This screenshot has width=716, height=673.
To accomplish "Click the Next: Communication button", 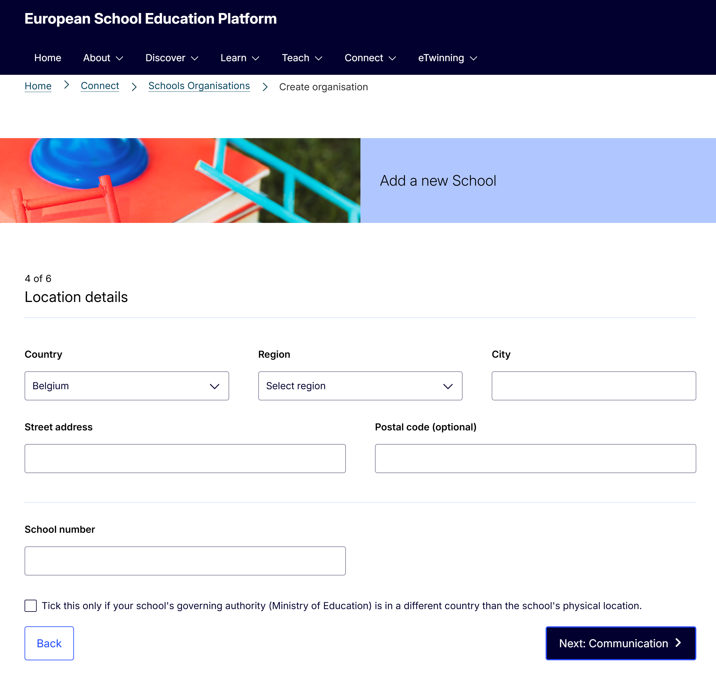I will pyautogui.click(x=621, y=643).
